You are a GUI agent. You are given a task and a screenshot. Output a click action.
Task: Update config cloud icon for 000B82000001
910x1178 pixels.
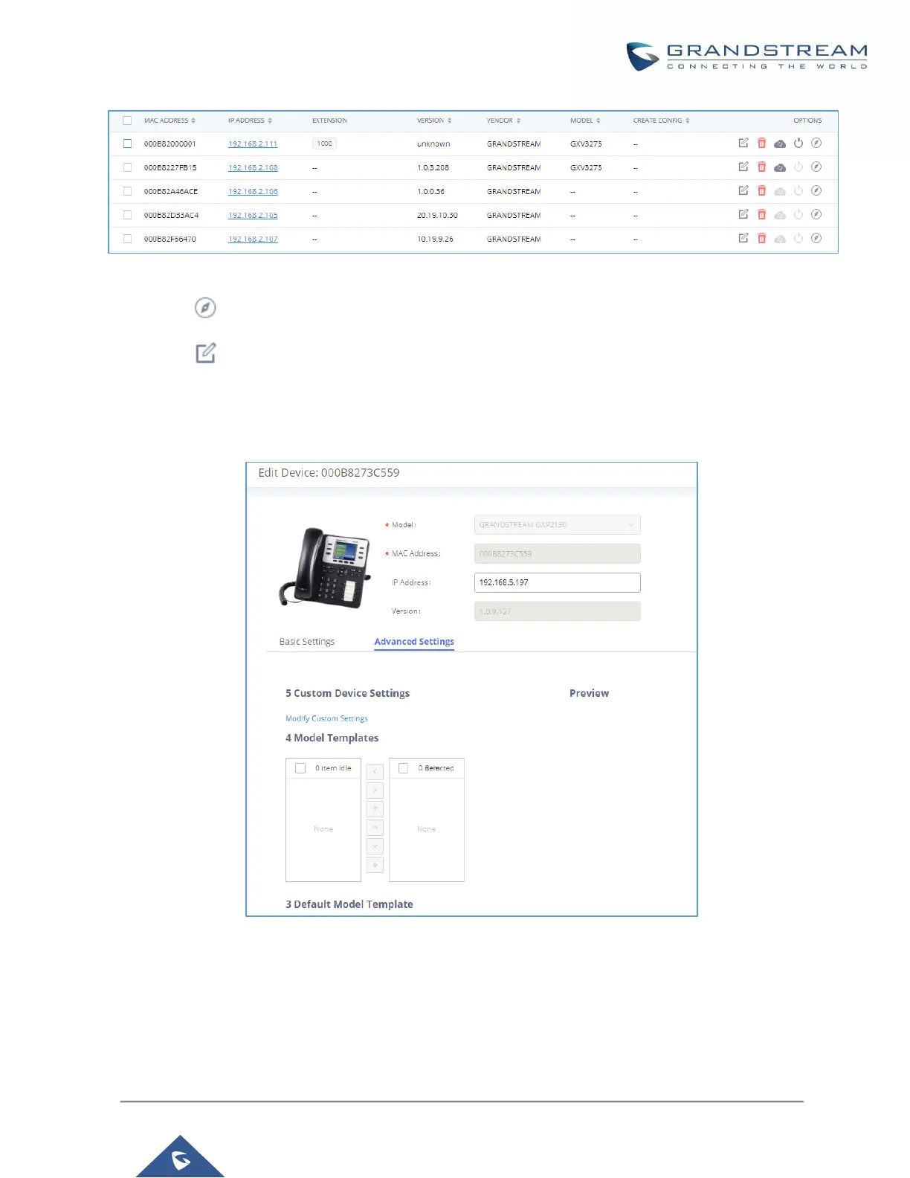780,144
